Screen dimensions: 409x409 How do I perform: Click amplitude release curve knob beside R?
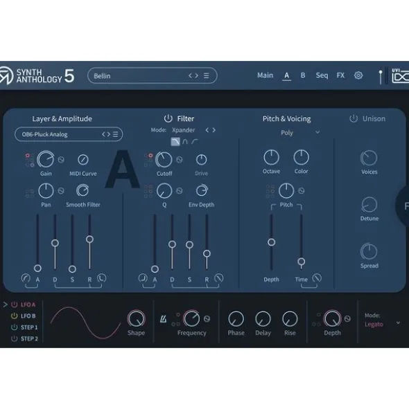click(102, 278)
